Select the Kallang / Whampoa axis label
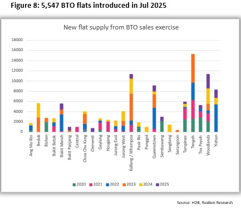The image size is (241, 209). (x=131, y=153)
